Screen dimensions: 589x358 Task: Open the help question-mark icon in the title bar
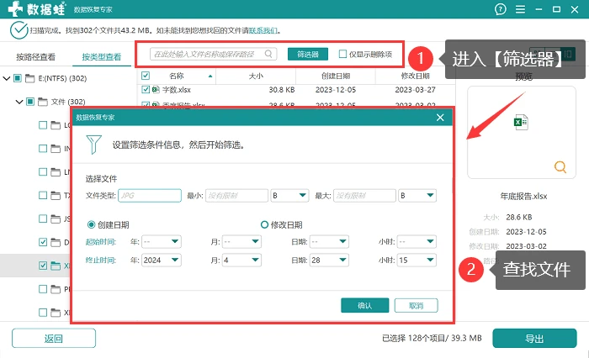[500, 9]
